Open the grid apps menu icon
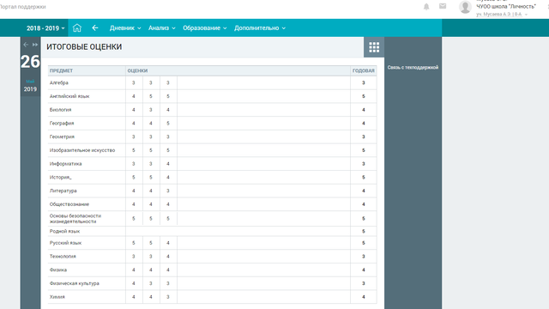Image resolution: width=549 pixels, height=309 pixels. pos(374,47)
